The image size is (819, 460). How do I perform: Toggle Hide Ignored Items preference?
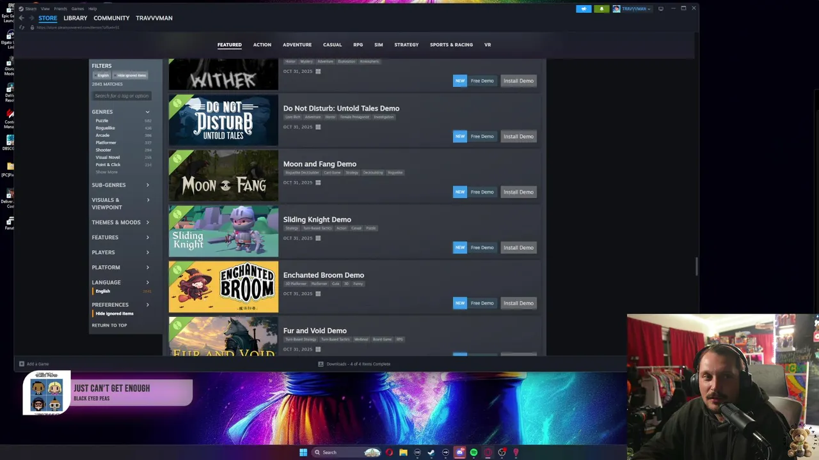(115, 314)
